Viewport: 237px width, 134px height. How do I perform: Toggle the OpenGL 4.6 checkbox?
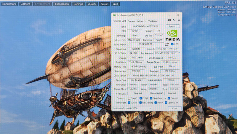click(x=166, y=103)
